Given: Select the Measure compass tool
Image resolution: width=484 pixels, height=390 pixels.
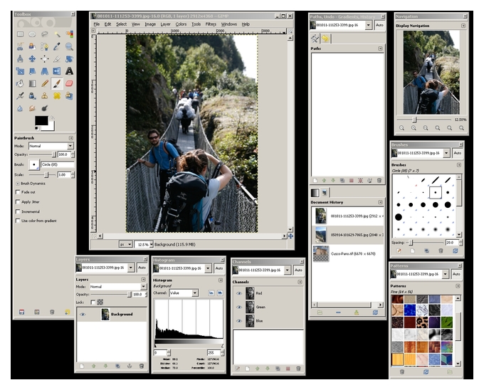Looking at the screenshot, I should click(x=20, y=58).
